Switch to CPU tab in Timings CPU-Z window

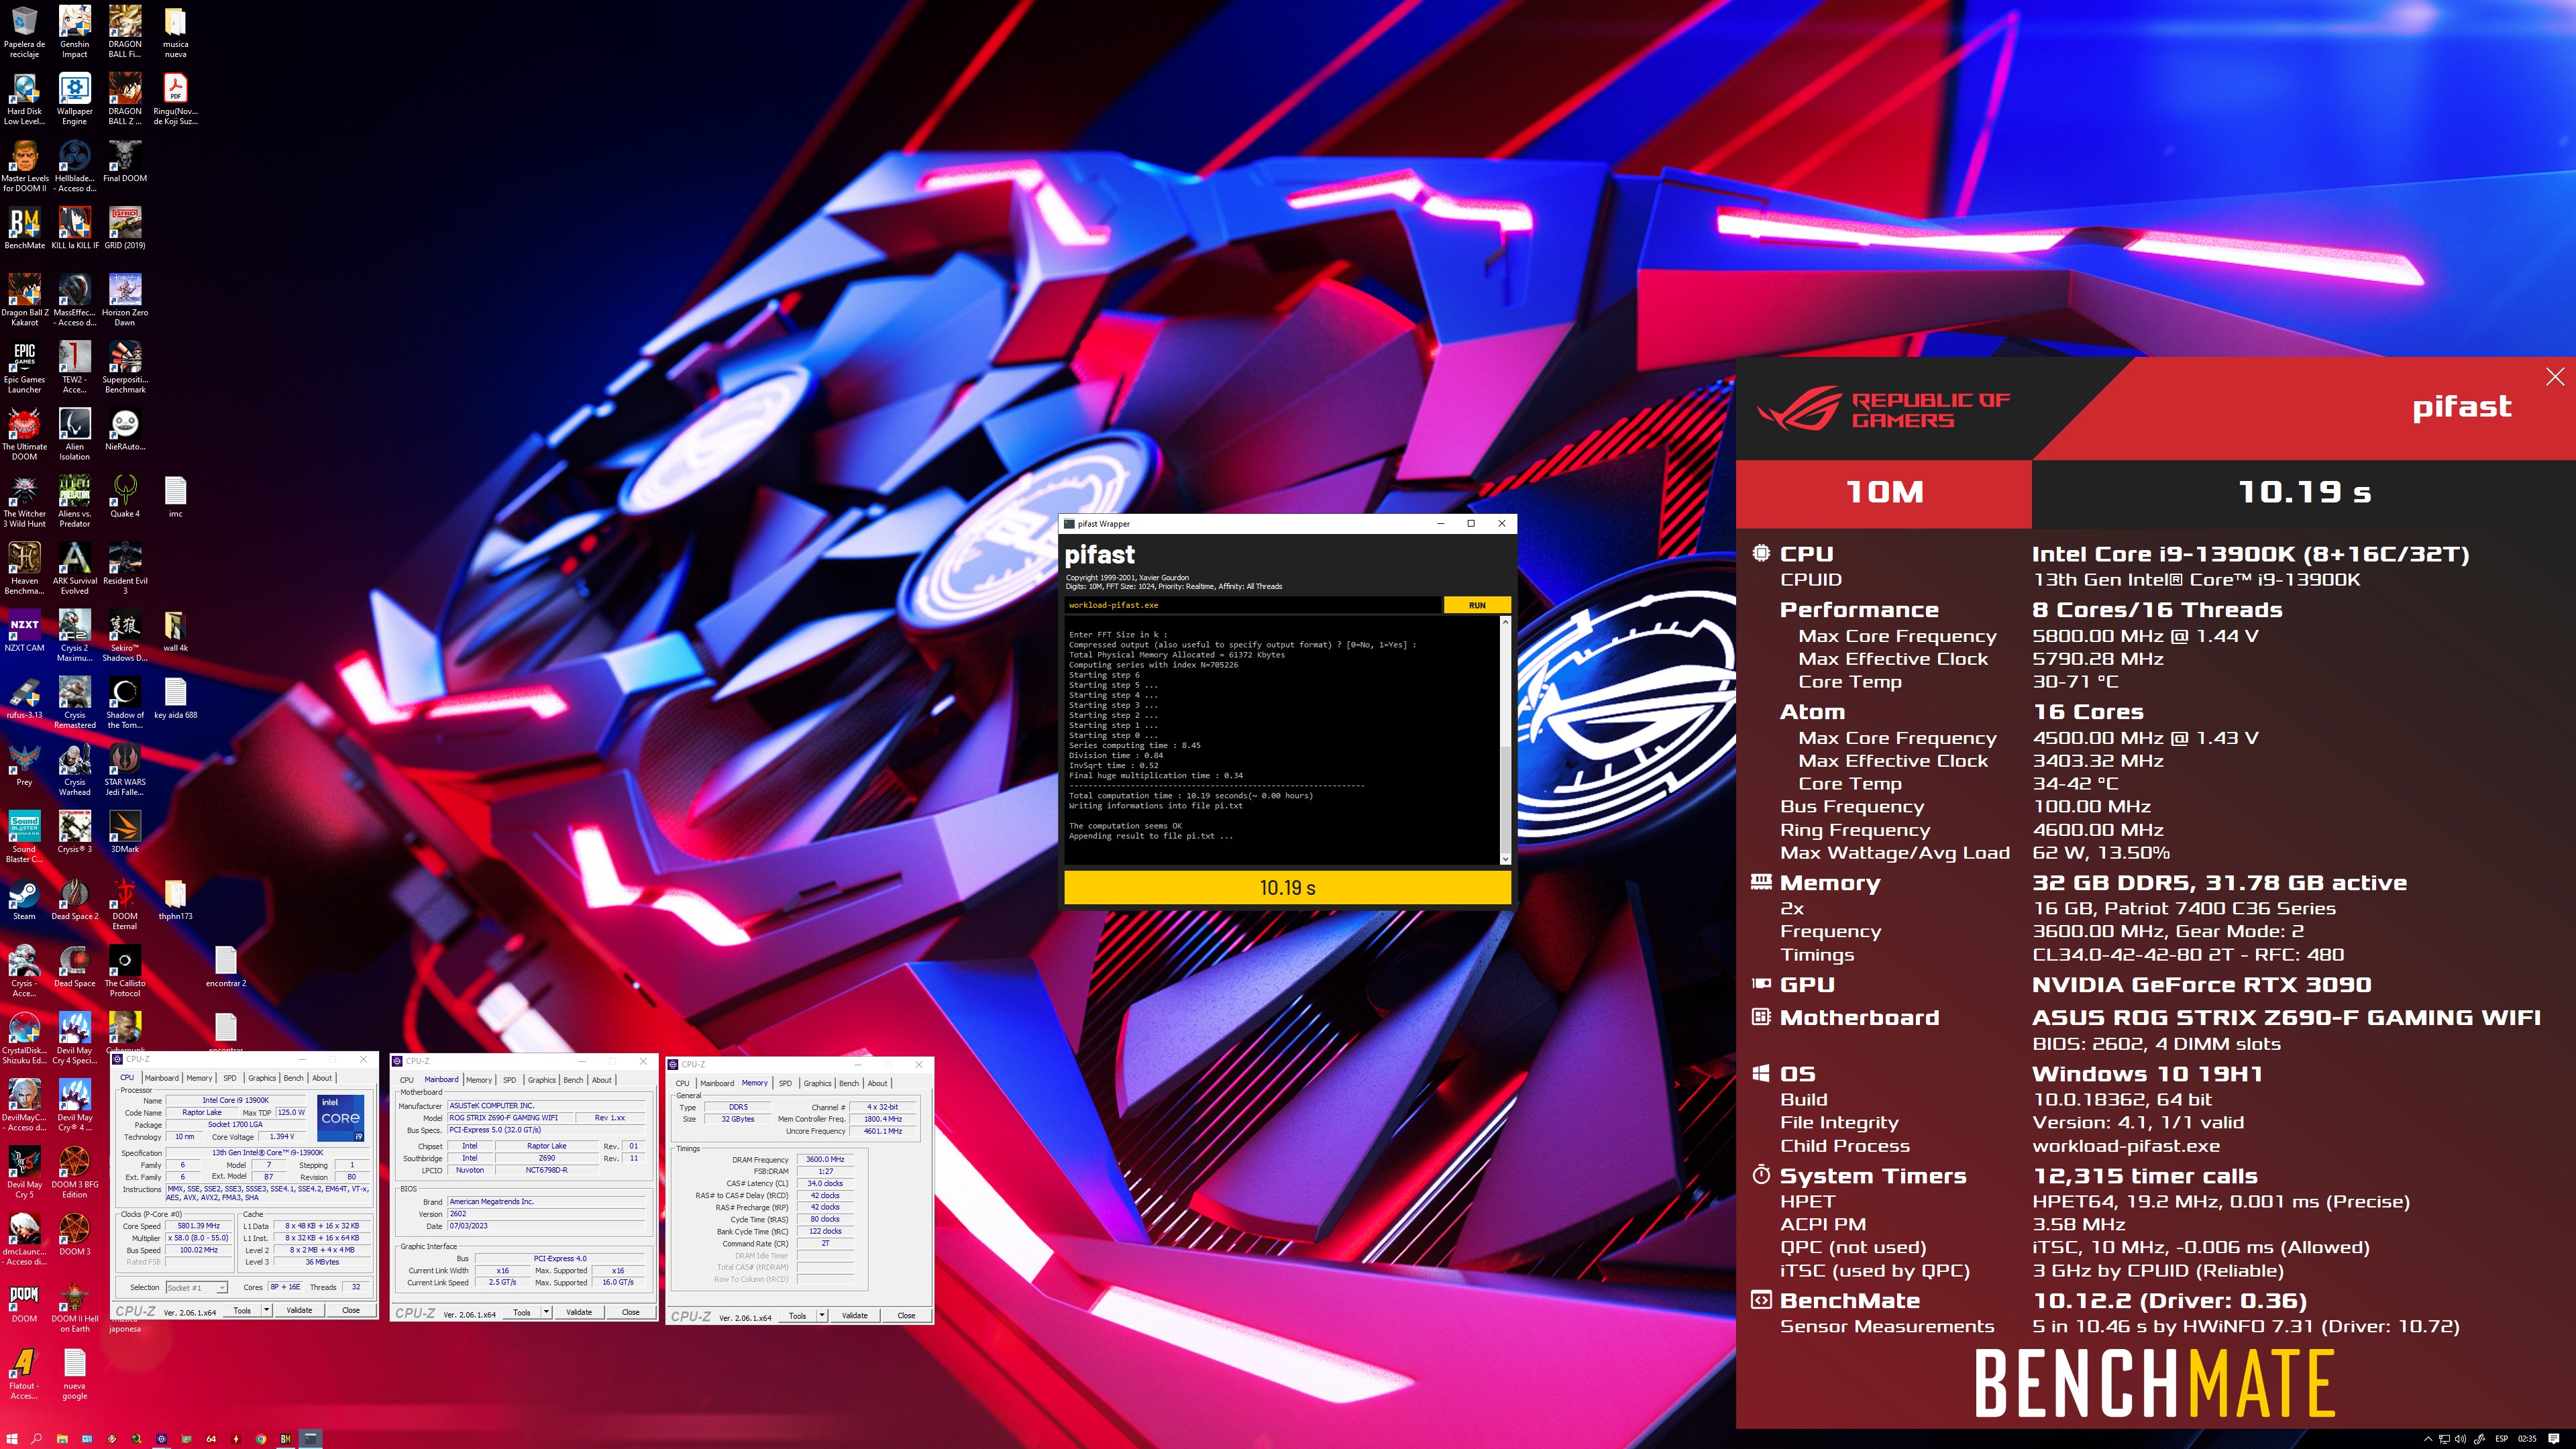pyautogui.click(x=682, y=1083)
